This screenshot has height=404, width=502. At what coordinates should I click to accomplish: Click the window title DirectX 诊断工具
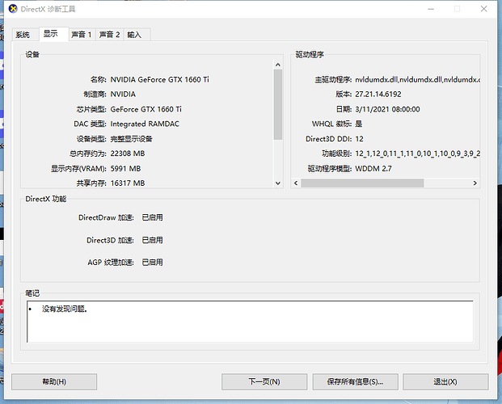[x=48, y=9]
